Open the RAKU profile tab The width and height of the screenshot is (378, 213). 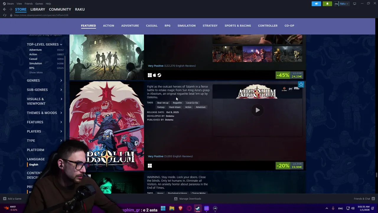coord(80,9)
